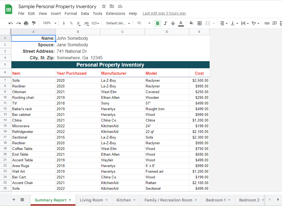Open the cell borders tool

(x=200, y=23)
